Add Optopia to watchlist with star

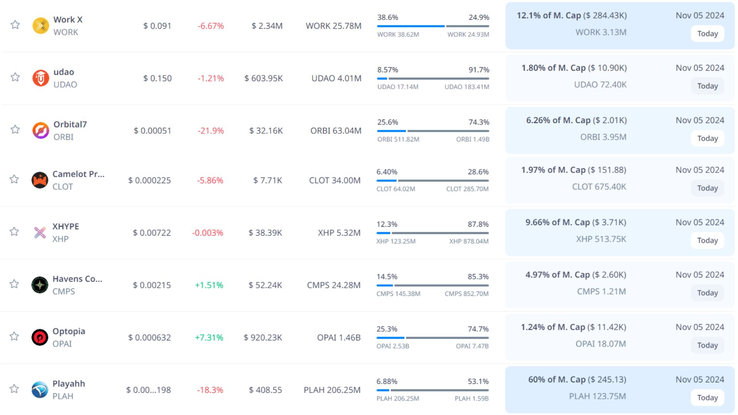14,337
